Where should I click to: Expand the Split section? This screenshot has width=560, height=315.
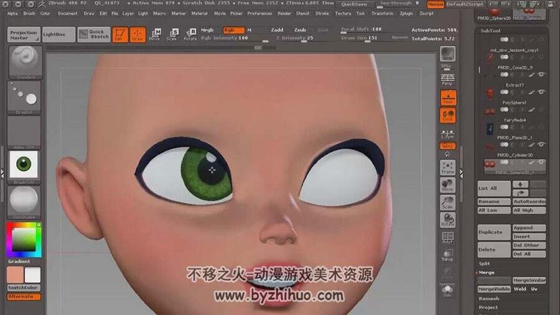click(x=485, y=263)
